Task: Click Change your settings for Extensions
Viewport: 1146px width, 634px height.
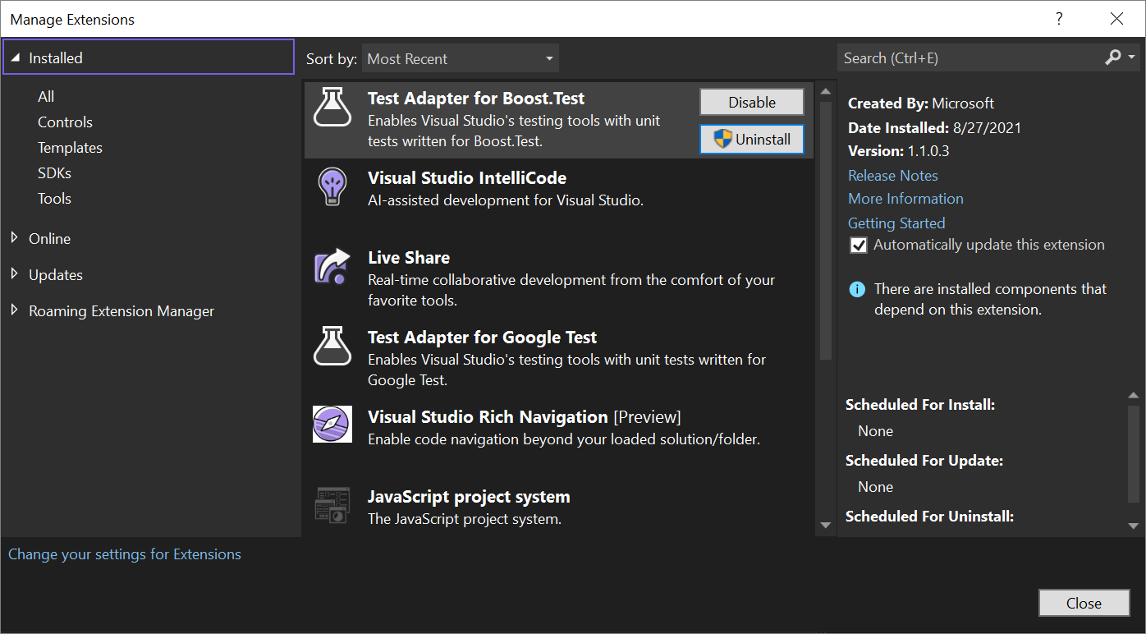Action: (x=125, y=554)
